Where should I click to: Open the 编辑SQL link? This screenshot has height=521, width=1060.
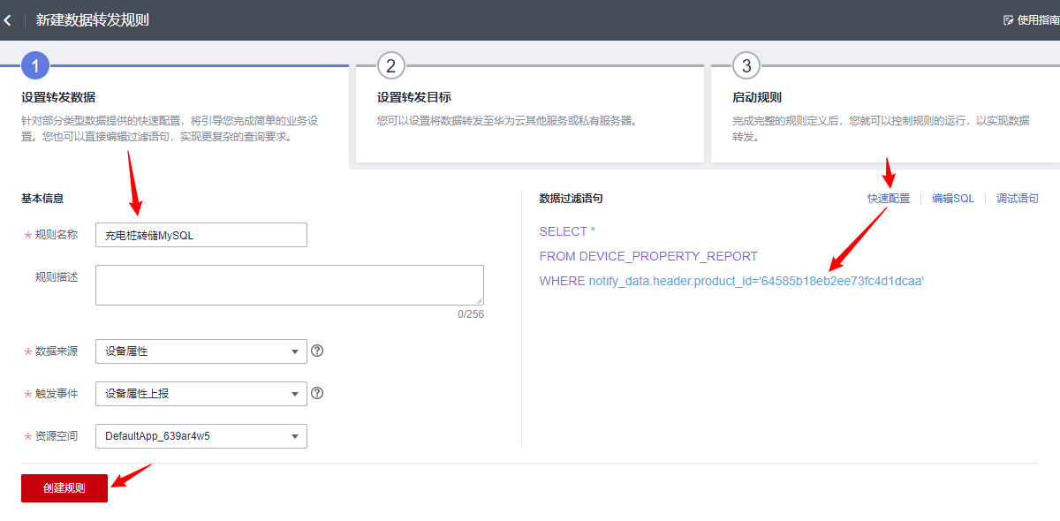pyautogui.click(x=953, y=199)
